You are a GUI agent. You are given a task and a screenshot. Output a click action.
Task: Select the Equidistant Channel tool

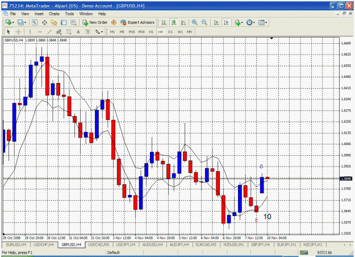tap(59, 32)
